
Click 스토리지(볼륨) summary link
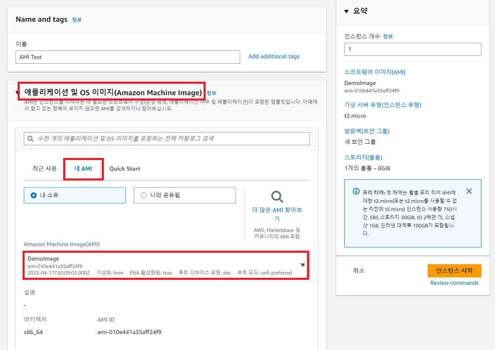[363, 157]
